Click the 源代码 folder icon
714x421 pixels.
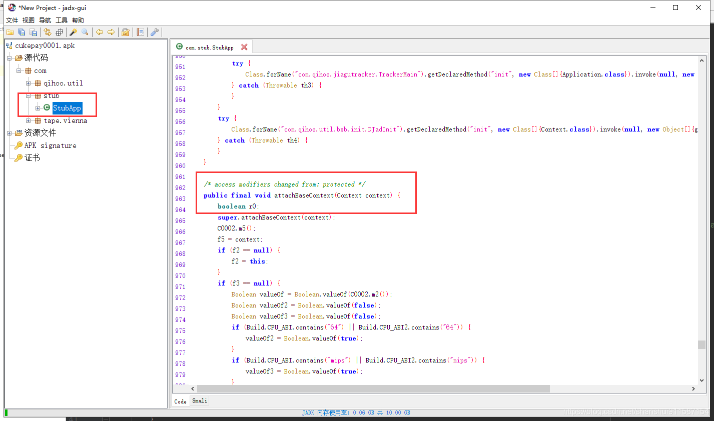[x=19, y=58]
